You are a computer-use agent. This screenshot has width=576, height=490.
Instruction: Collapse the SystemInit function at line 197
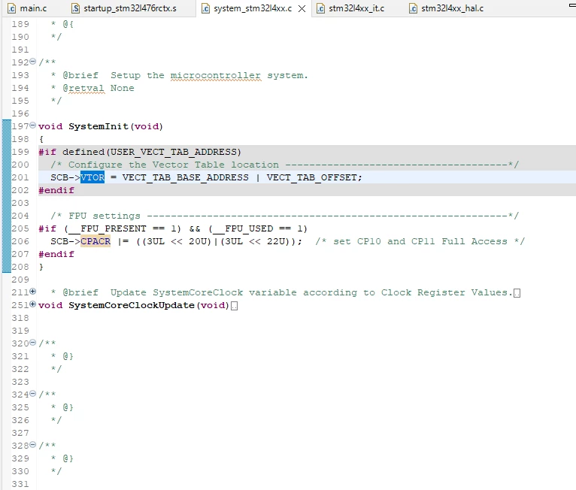pos(32,126)
